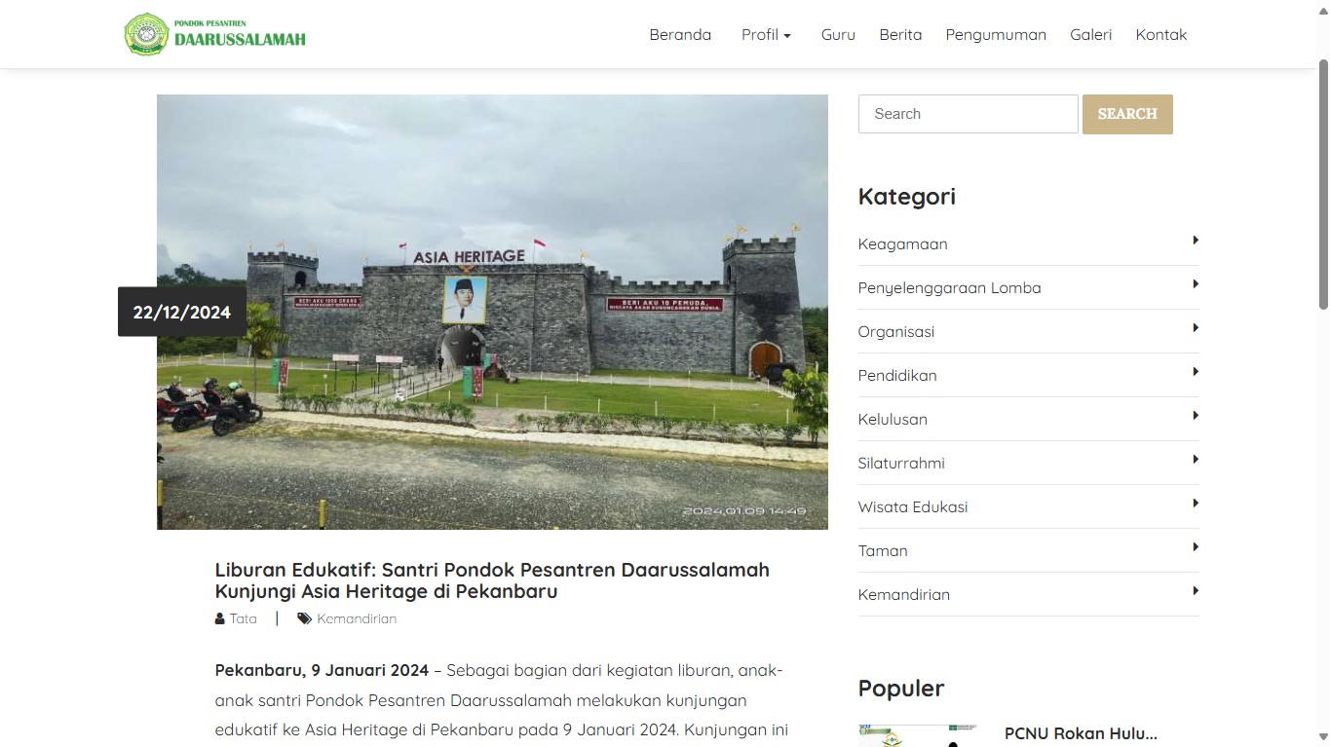Screen dimensions: 1330x747
Task: Navigate to the Beranda menu item
Action: click(679, 34)
